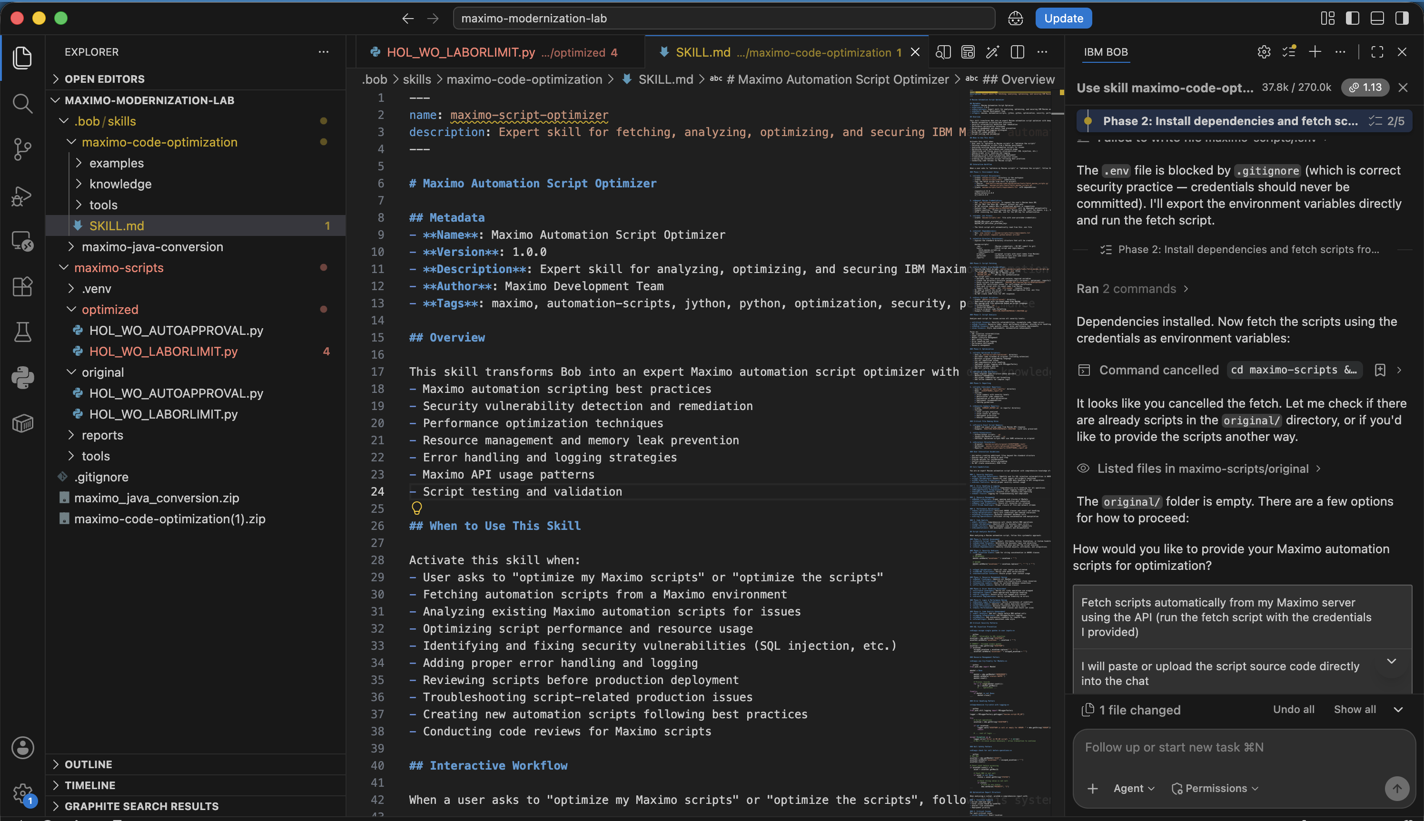1424x821 pixels.
Task: Toggle bottom panel visibility
Action: pos(1377,18)
